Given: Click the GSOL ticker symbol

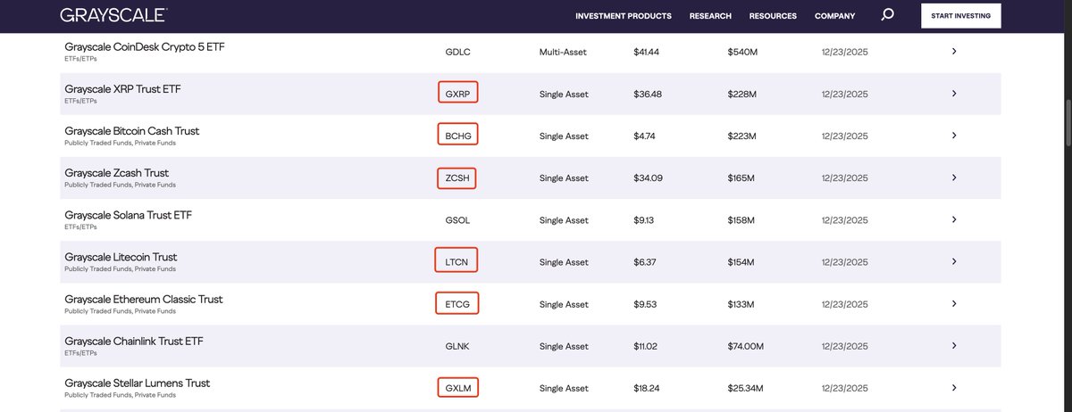Looking at the screenshot, I should tap(457, 219).
